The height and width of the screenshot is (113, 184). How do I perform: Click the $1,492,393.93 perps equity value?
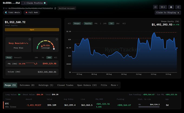point(162,25)
